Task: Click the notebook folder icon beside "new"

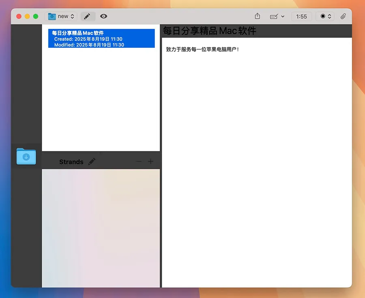Action: (x=52, y=16)
